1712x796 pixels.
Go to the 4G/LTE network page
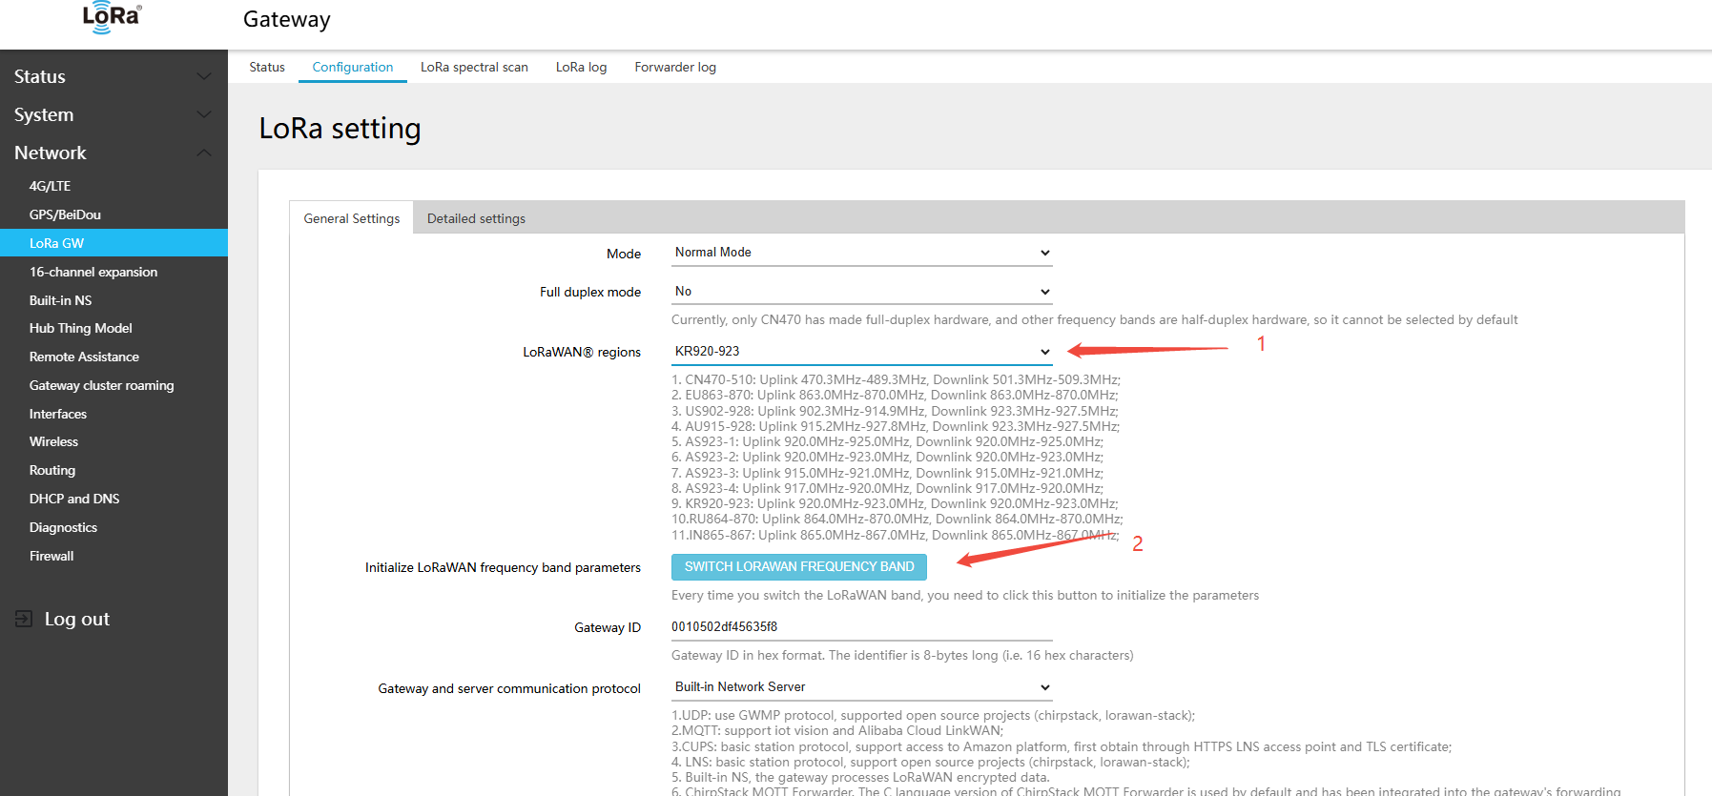[50, 186]
